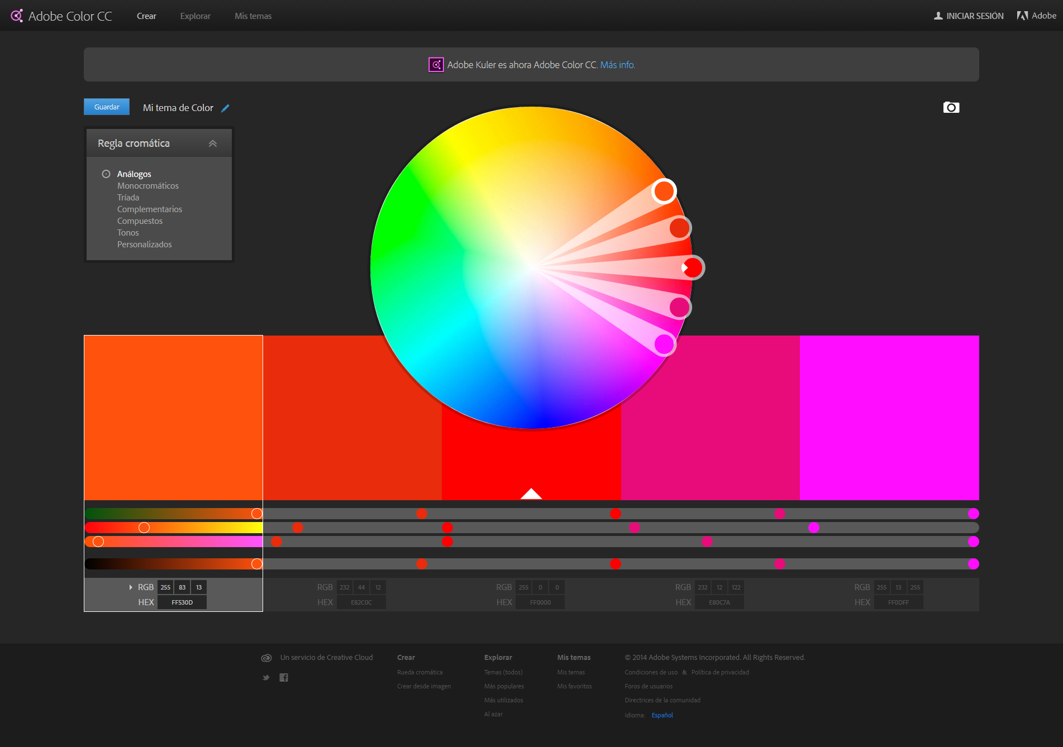Follow the Más info link
This screenshot has width=1063, height=747.
pos(617,65)
